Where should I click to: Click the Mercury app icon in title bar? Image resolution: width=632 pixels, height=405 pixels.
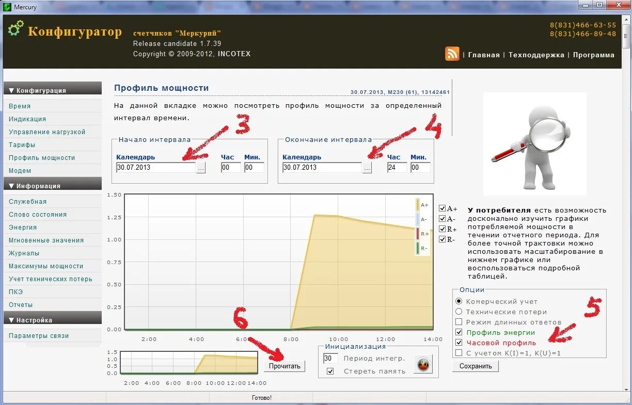point(7,7)
